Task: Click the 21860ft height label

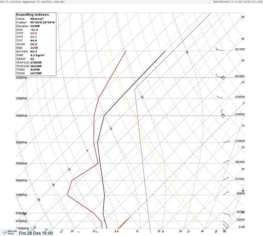Action: click(240, 141)
